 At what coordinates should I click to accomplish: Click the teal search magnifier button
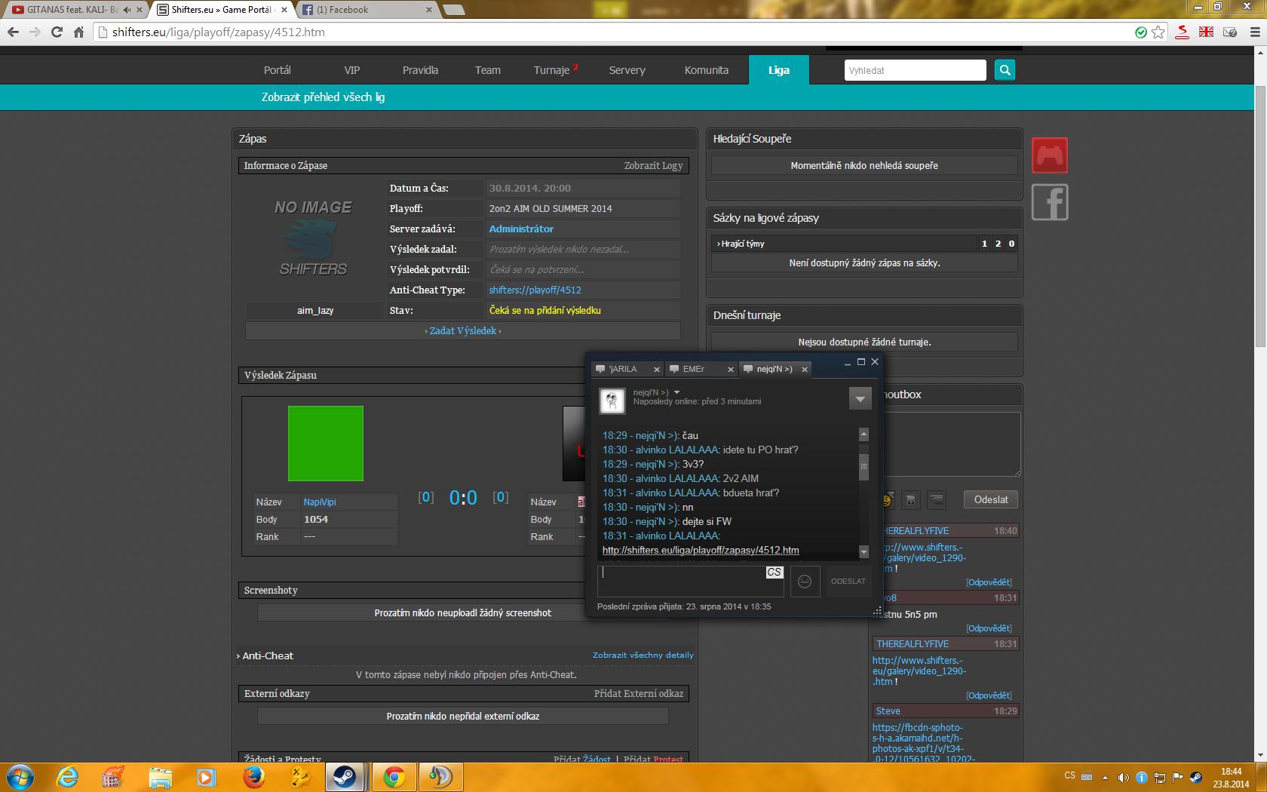(1005, 70)
